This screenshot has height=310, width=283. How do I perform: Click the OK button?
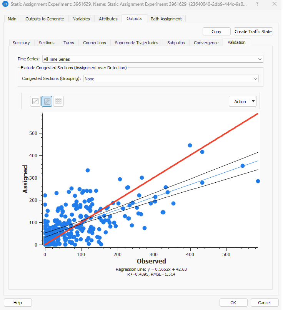tap(233, 303)
